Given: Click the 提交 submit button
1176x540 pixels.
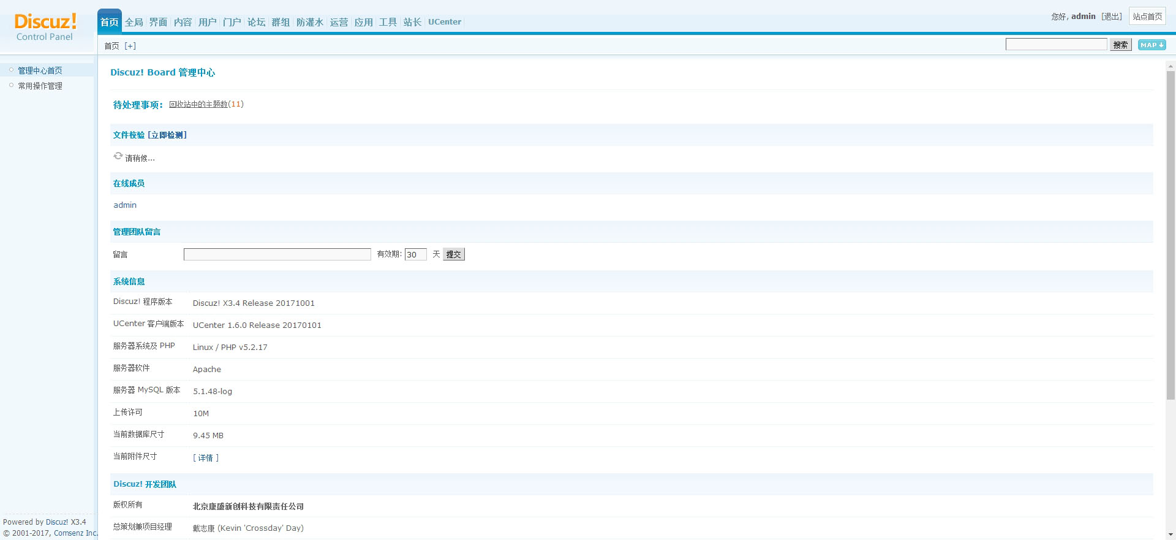Looking at the screenshot, I should tap(454, 254).
